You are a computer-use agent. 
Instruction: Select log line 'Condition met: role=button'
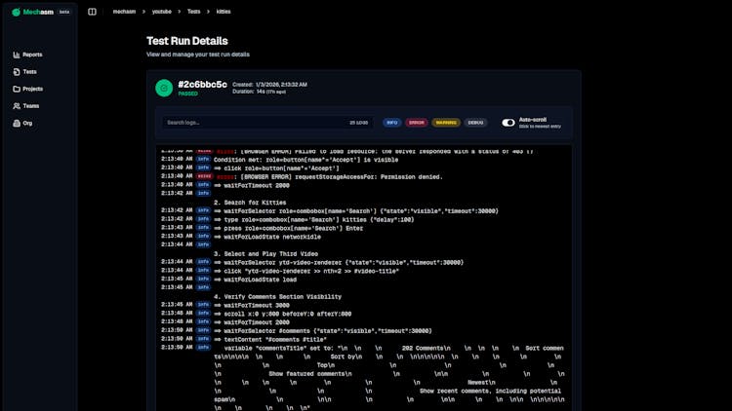pyautogui.click(x=305, y=160)
